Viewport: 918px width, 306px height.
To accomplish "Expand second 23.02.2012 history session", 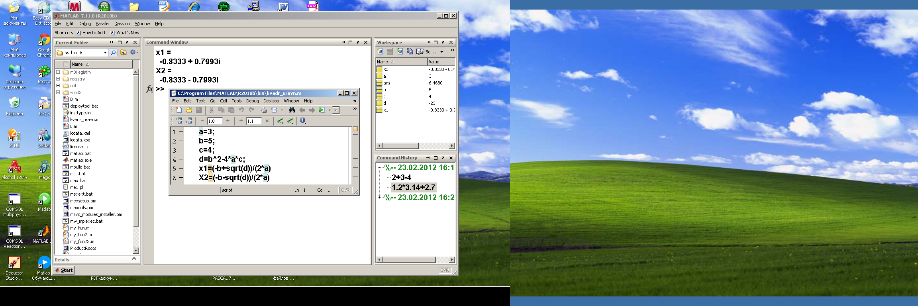I will pyautogui.click(x=380, y=197).
